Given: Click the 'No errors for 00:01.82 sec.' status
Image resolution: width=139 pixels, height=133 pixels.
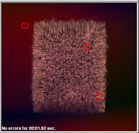Looking at the screenshot, I should (29, 128).
